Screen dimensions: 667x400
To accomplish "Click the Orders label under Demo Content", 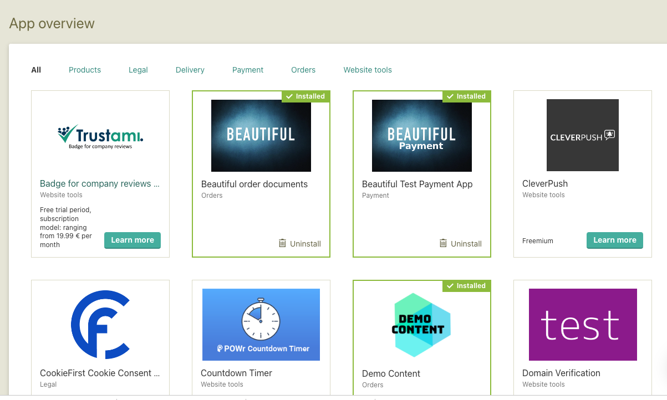I will click(x=373, y=385).
